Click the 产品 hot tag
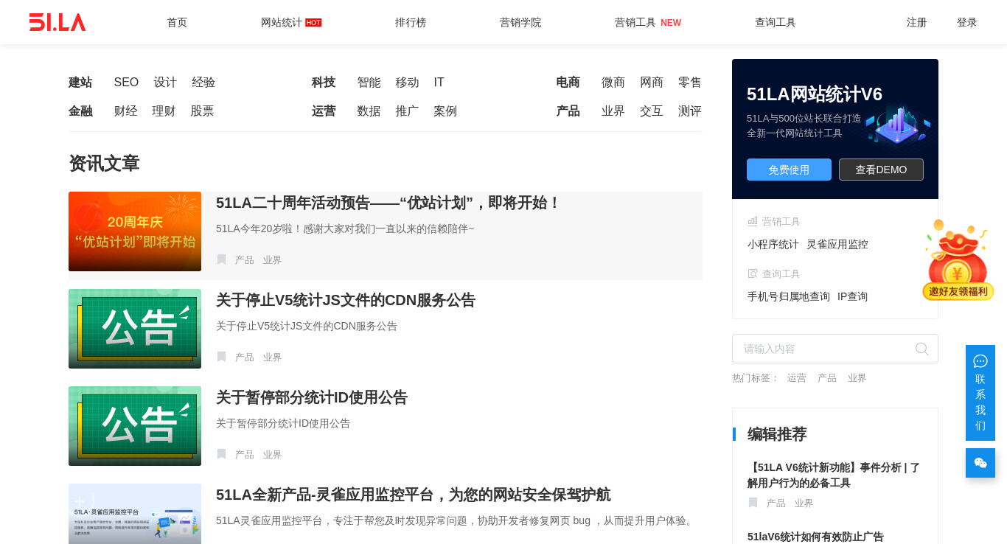Viewport: 1007px width, 544px height. 827,378
